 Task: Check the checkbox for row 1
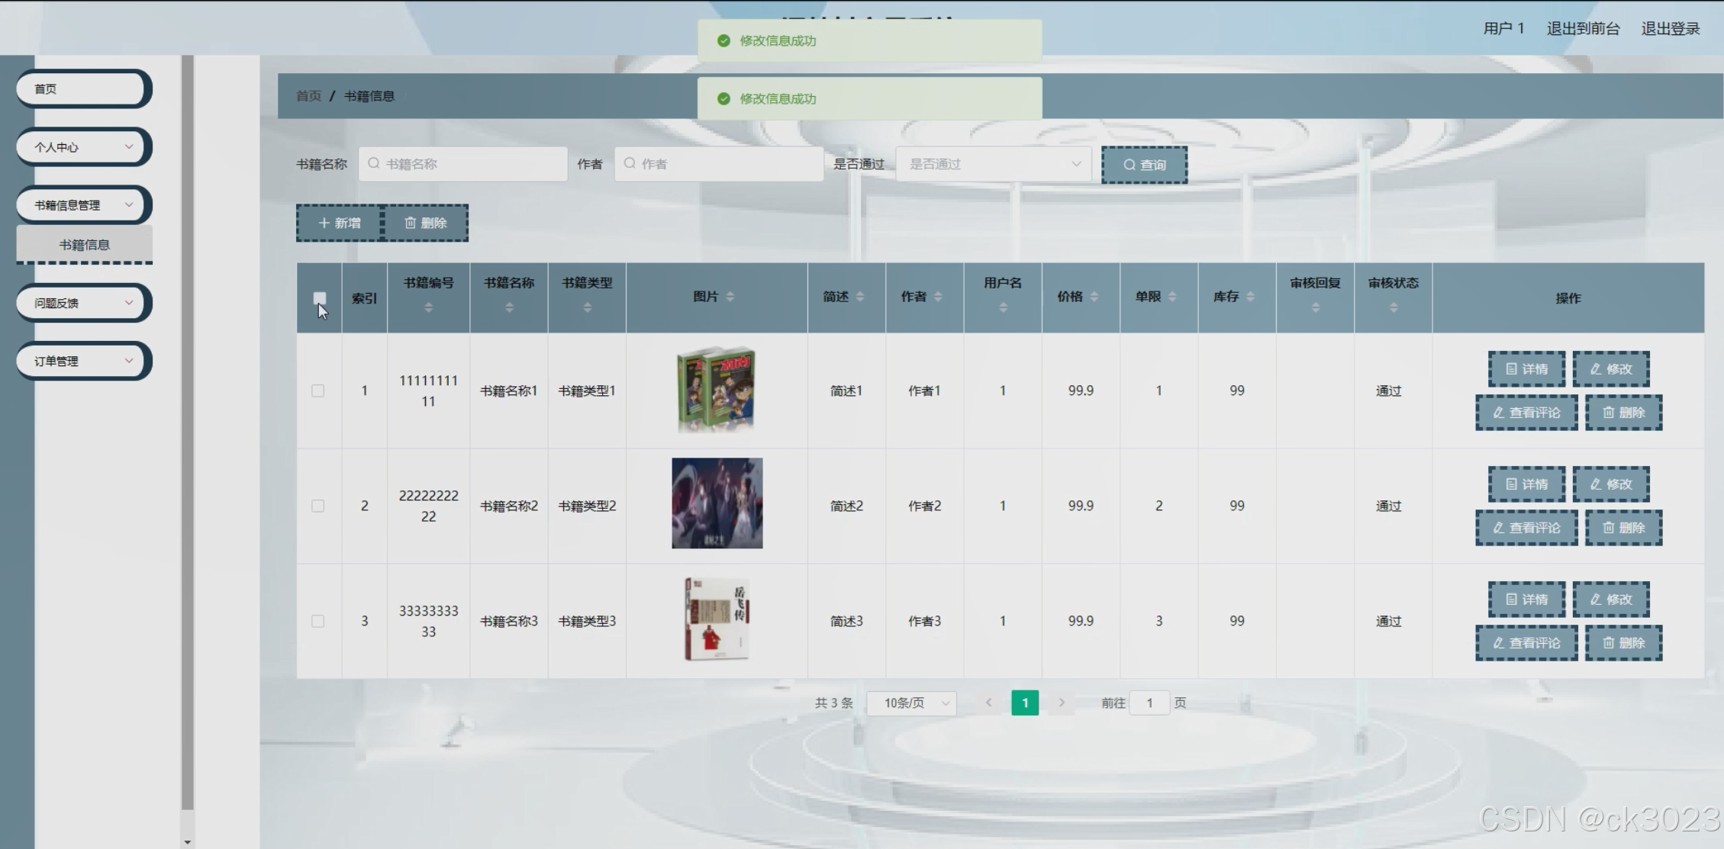318,391
